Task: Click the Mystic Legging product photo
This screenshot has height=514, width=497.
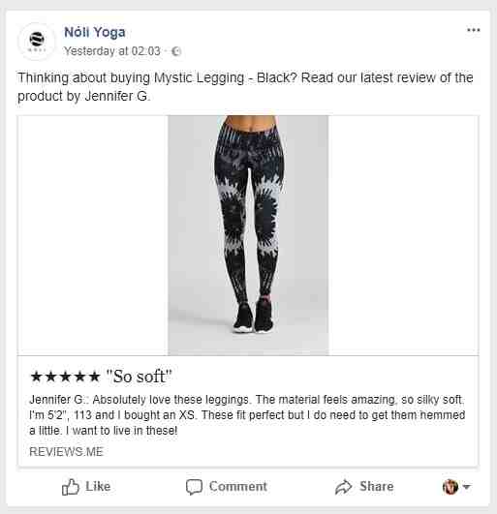Action: (248, 235)
